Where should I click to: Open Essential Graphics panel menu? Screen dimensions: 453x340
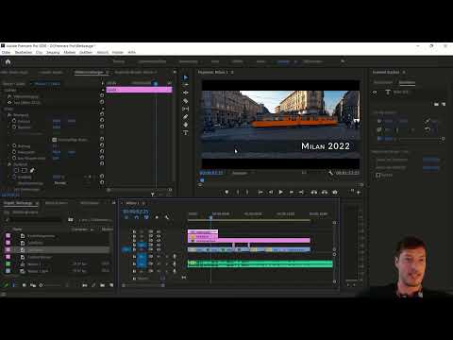(404, 72)
